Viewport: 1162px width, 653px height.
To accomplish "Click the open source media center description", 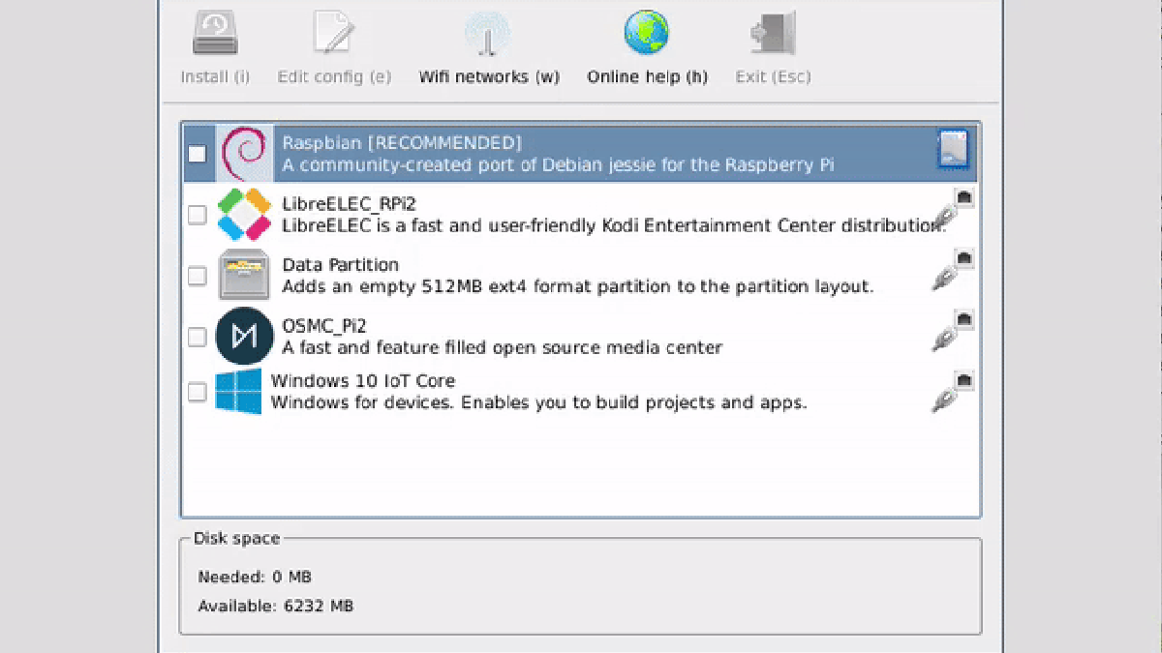I will click(x=502, y=347).
